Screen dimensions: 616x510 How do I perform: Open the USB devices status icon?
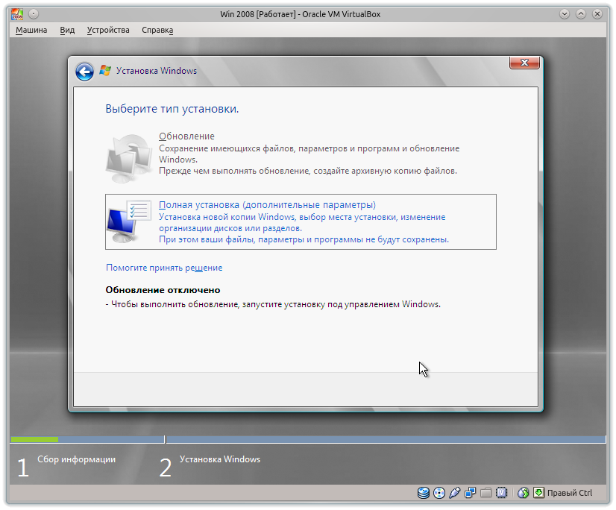click(x=454, y=493)
